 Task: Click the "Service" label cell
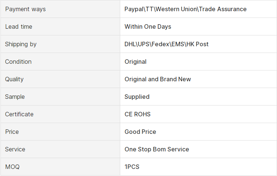pos(15,149)
